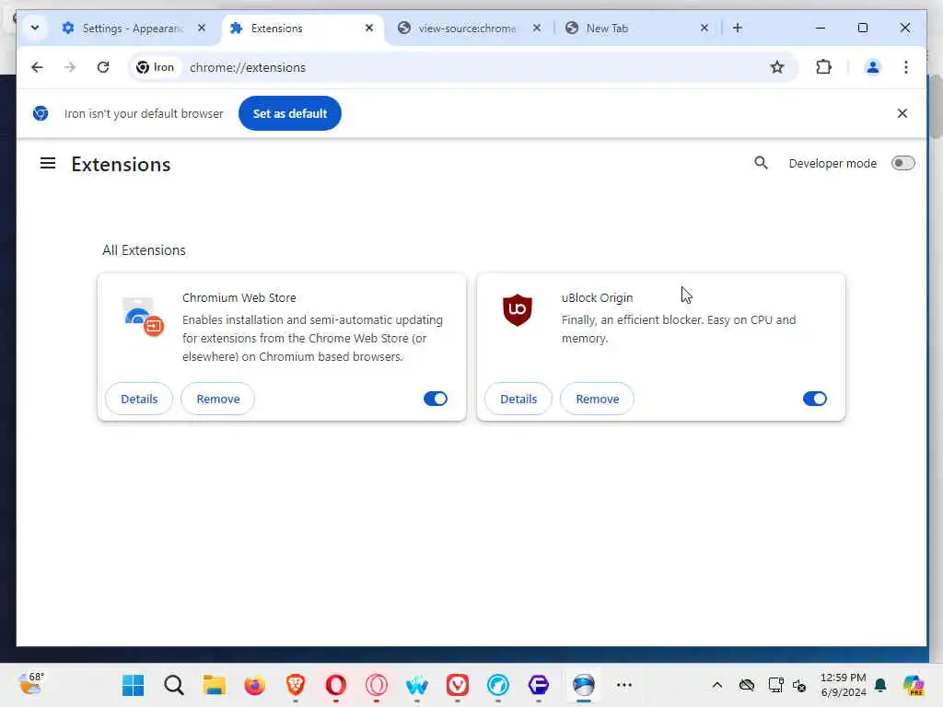The height and width of the screenshot is (707, 943).
Task: Show more taskbar apps via three dots
Action: coord(624,685)
